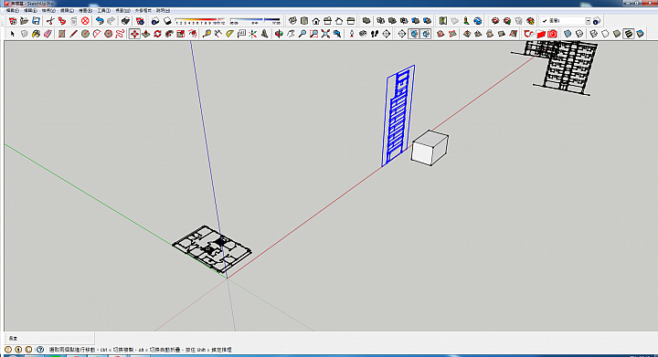
Task: Select the Sandbox Smoove tool
Action: click(x=467, y=34)
